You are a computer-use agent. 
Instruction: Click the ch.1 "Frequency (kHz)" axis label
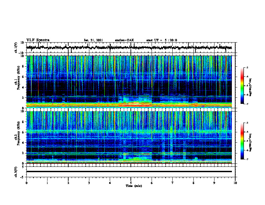(x=18, y=78)
